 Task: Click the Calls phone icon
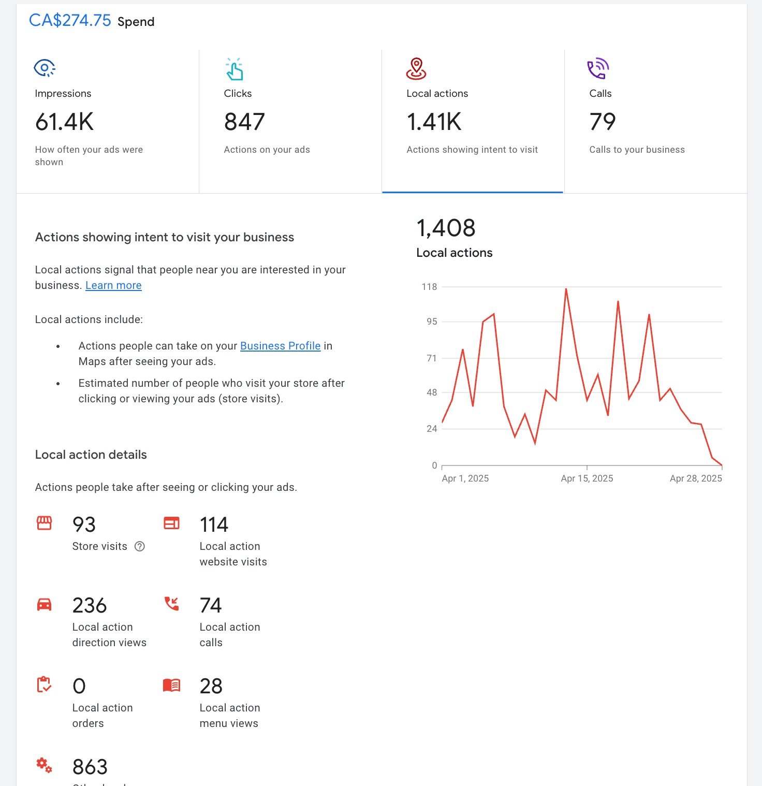pos(598,69)
